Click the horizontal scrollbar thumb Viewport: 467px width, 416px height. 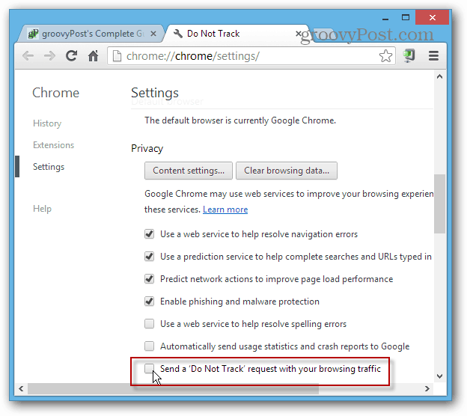(x=173, y=388)
